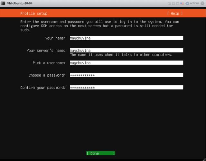This screenshot has width=206, height=161.
Task: Click the Choose a password field
Action: [126, 75]
